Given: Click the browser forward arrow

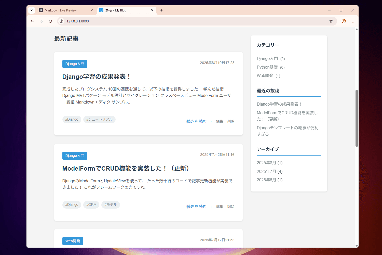Looking at the screenshot, I should click(41, 21).
